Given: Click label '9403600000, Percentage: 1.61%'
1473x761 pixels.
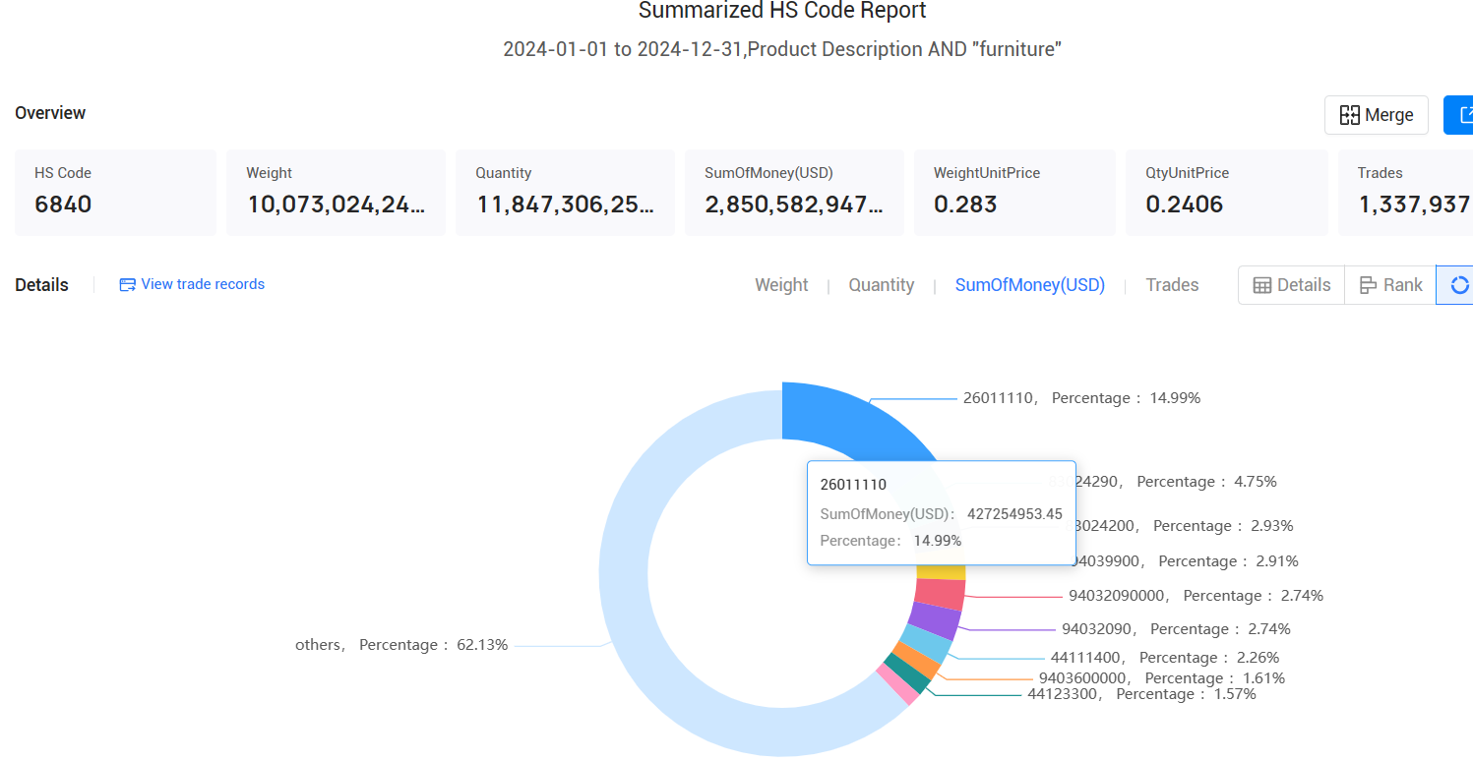Looking at the screenshot, I should point(1162,678).
